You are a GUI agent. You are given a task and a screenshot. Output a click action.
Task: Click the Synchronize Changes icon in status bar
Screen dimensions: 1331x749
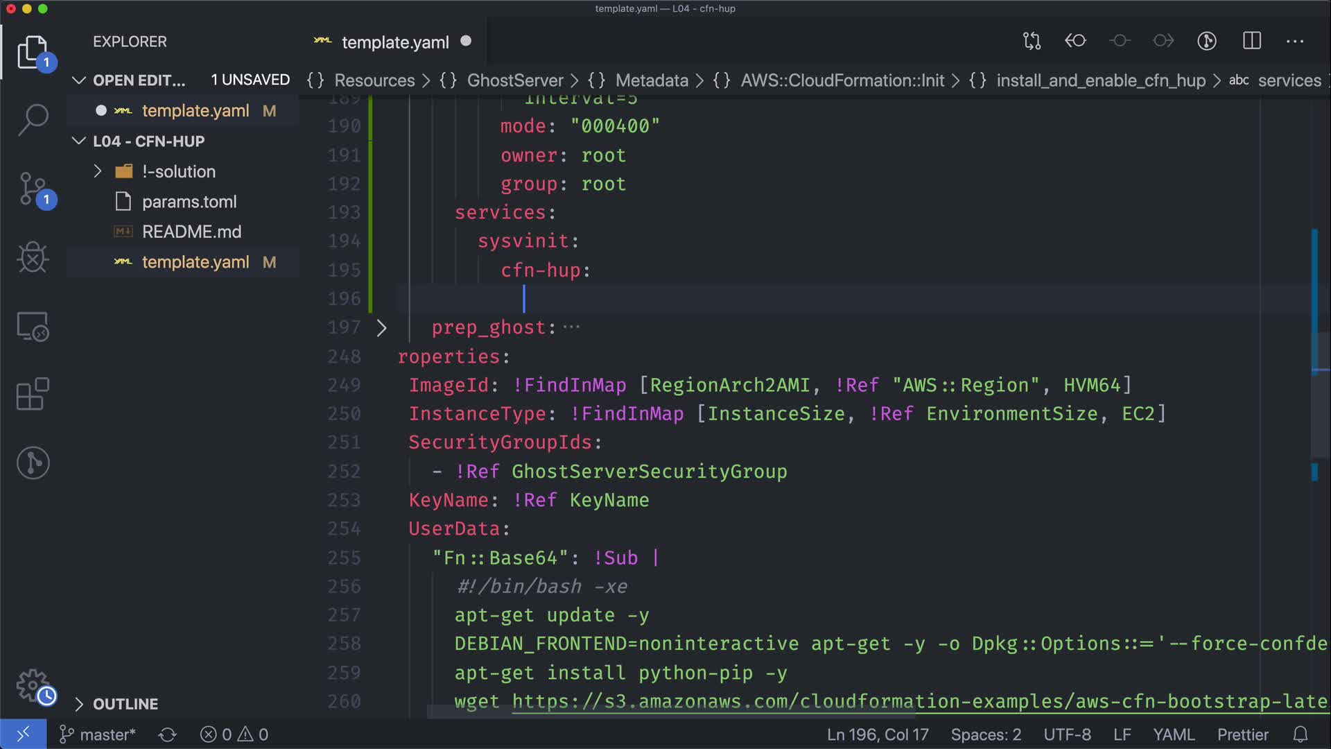click(167, 734)
